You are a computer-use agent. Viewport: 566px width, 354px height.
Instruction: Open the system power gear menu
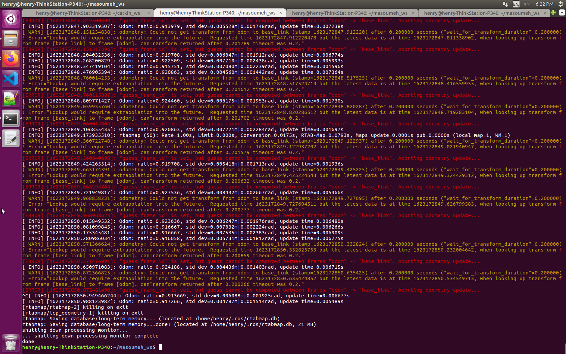[x=561, y=4]
